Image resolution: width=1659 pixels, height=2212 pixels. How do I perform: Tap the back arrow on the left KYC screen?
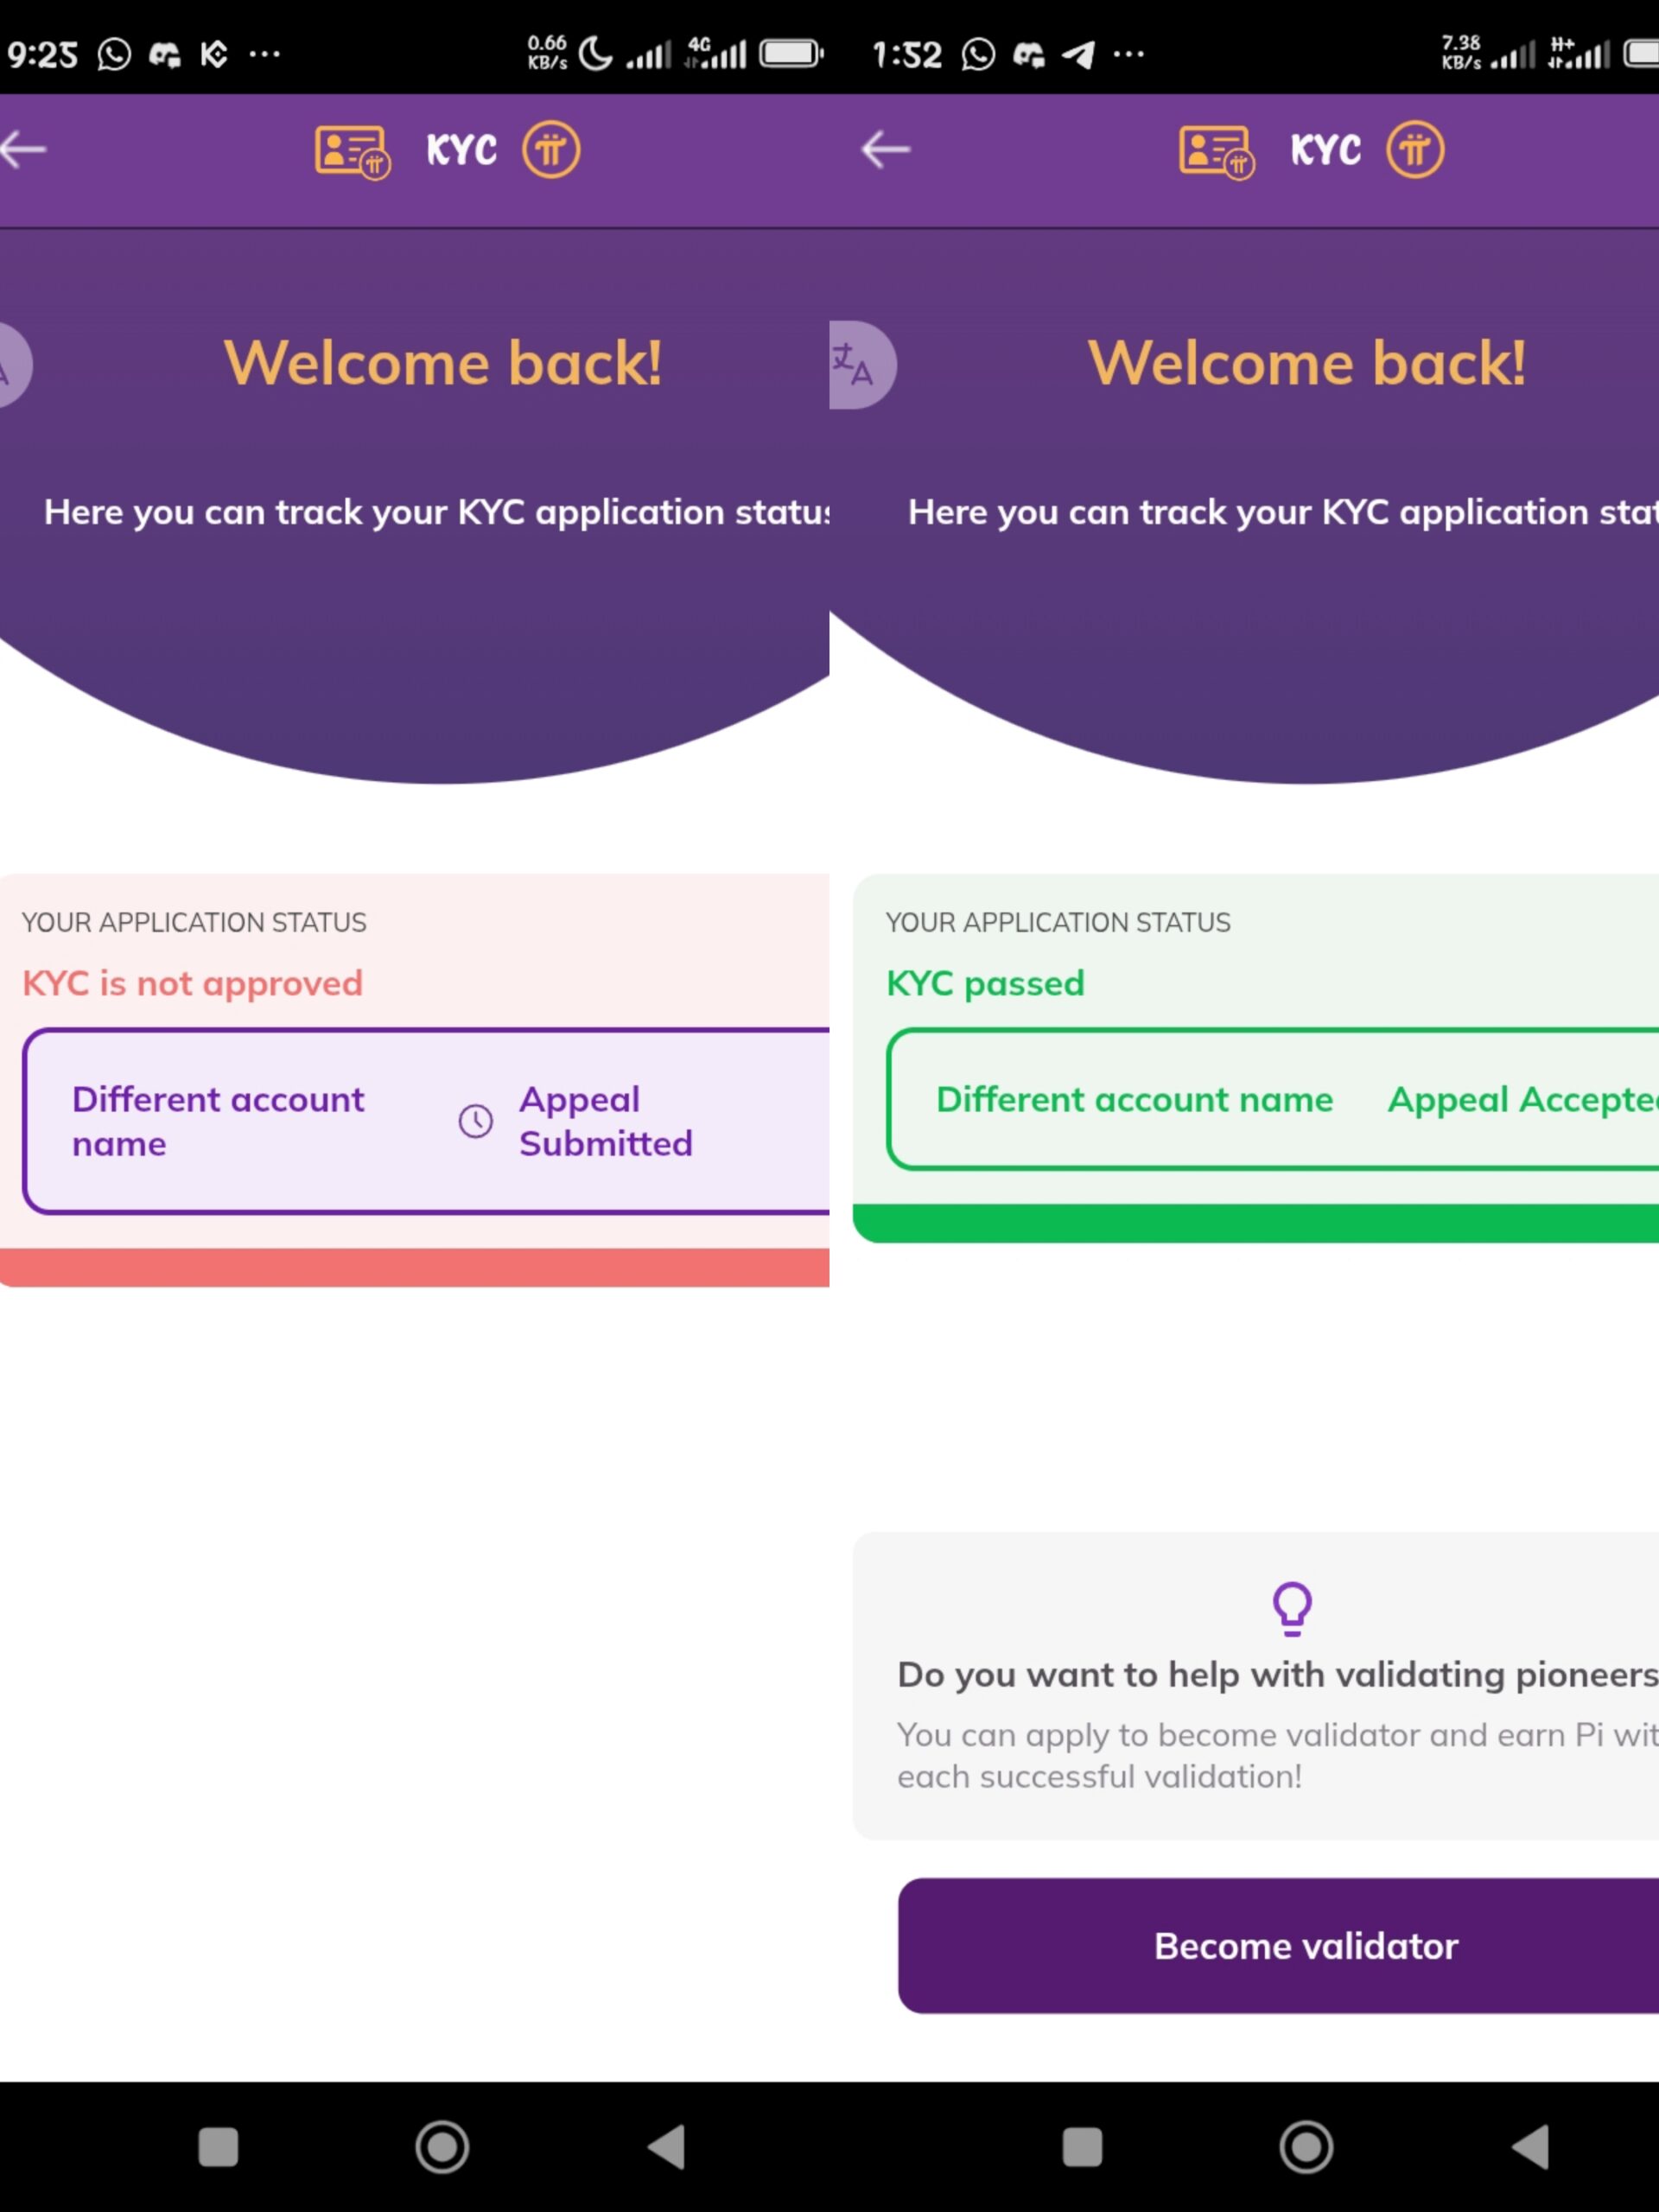click(24, 150)
